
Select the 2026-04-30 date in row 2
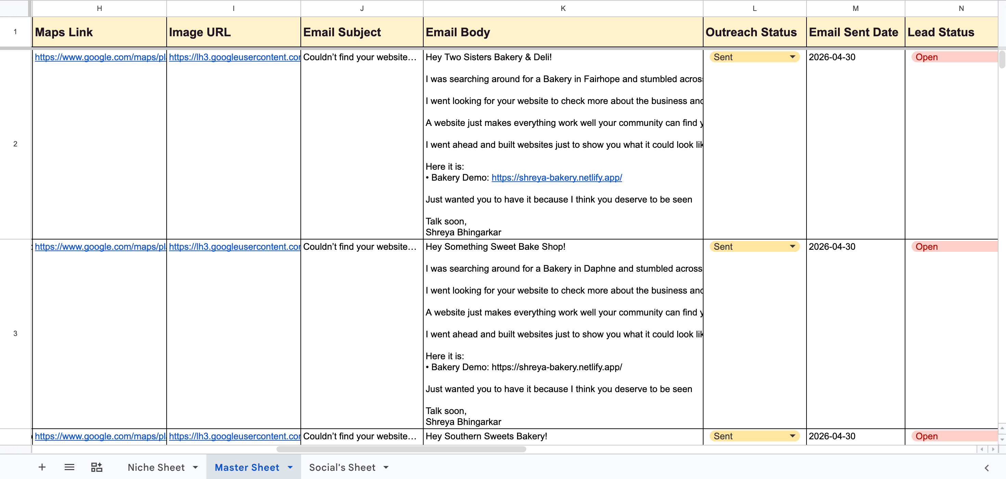[855, 144]
